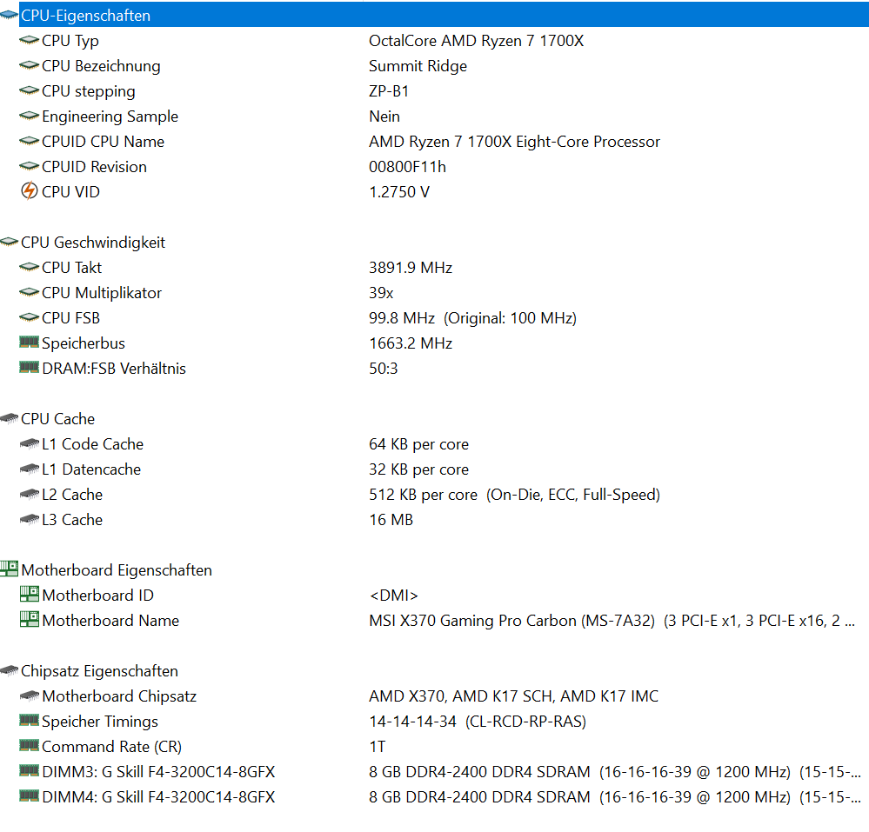
Task: Click the RAM icon beside Command Rate (CR)
Action: point(29,746)
